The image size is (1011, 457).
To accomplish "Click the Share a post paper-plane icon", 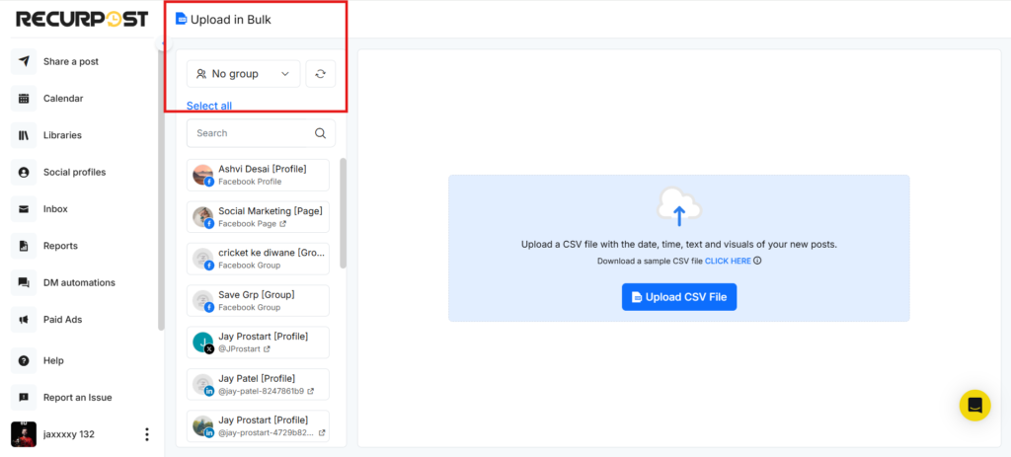I will point(24,61).
